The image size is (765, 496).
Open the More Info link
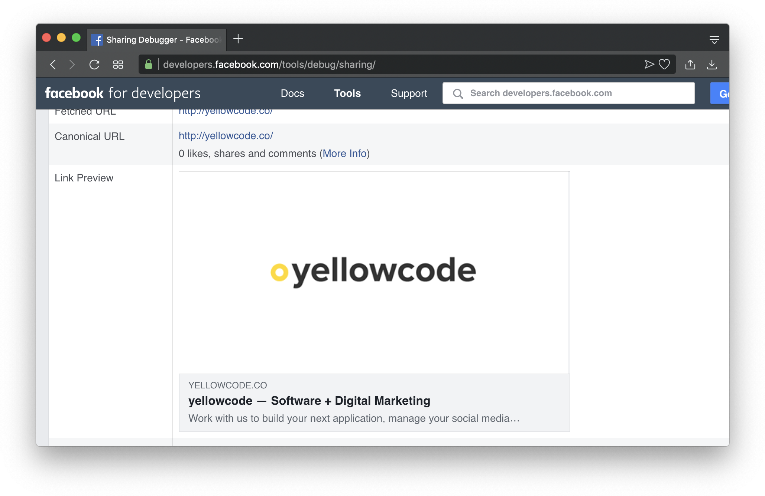tap(344, 154)
